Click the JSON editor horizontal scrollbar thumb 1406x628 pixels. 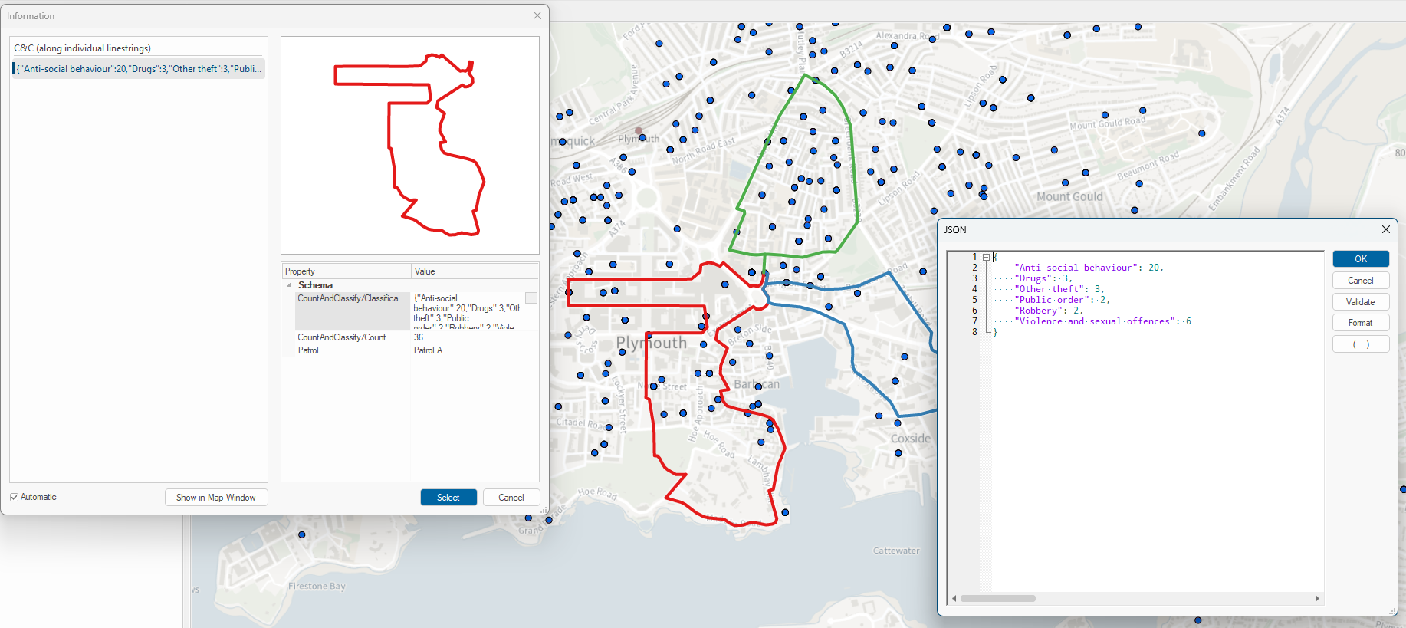[998, 598]
